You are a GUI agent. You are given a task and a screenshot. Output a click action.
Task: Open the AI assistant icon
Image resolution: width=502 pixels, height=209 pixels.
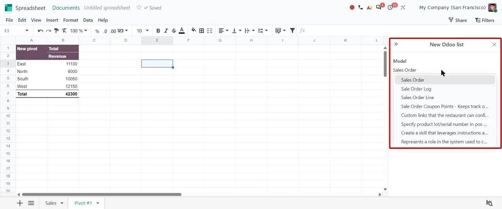pos(369,8)
